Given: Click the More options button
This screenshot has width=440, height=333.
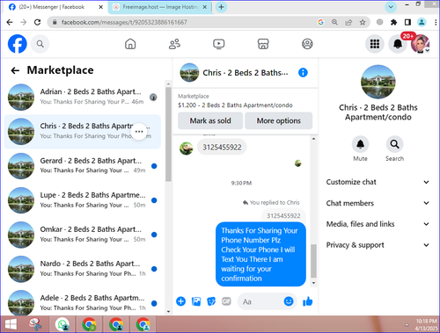Looking at the screenshot, I should 279,120.
